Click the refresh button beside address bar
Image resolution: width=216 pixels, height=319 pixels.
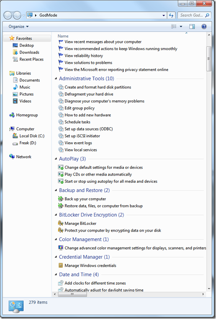pos(171,15)
